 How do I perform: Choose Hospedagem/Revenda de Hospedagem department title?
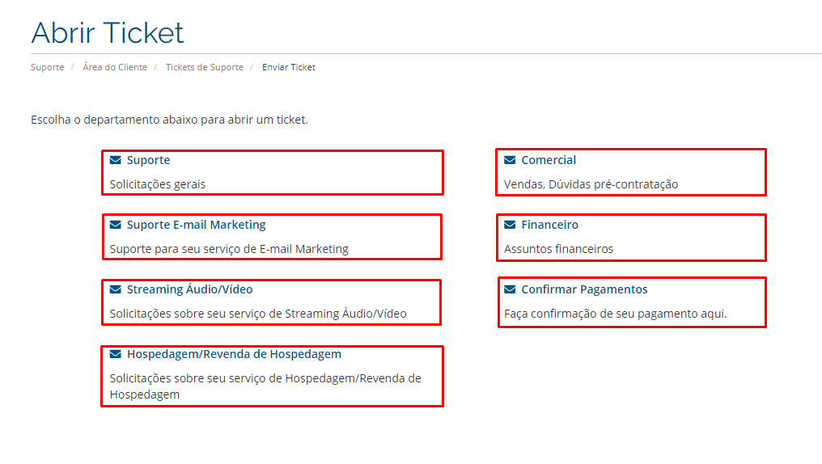234,355
